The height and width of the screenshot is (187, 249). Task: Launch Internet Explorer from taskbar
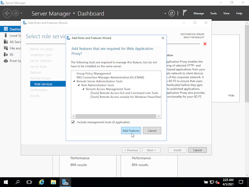tap(42, 182)
